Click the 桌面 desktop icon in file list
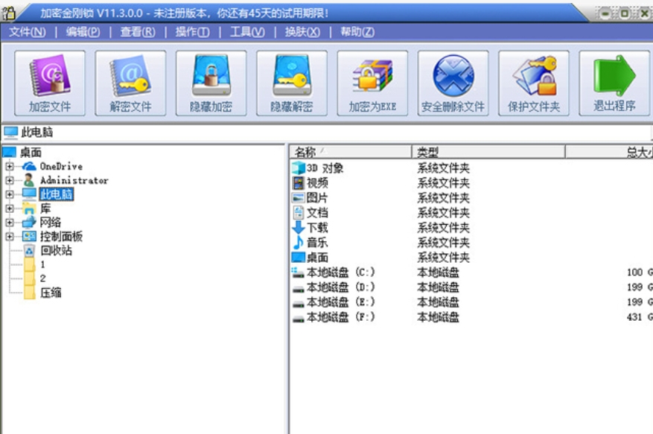 [298, 258]
